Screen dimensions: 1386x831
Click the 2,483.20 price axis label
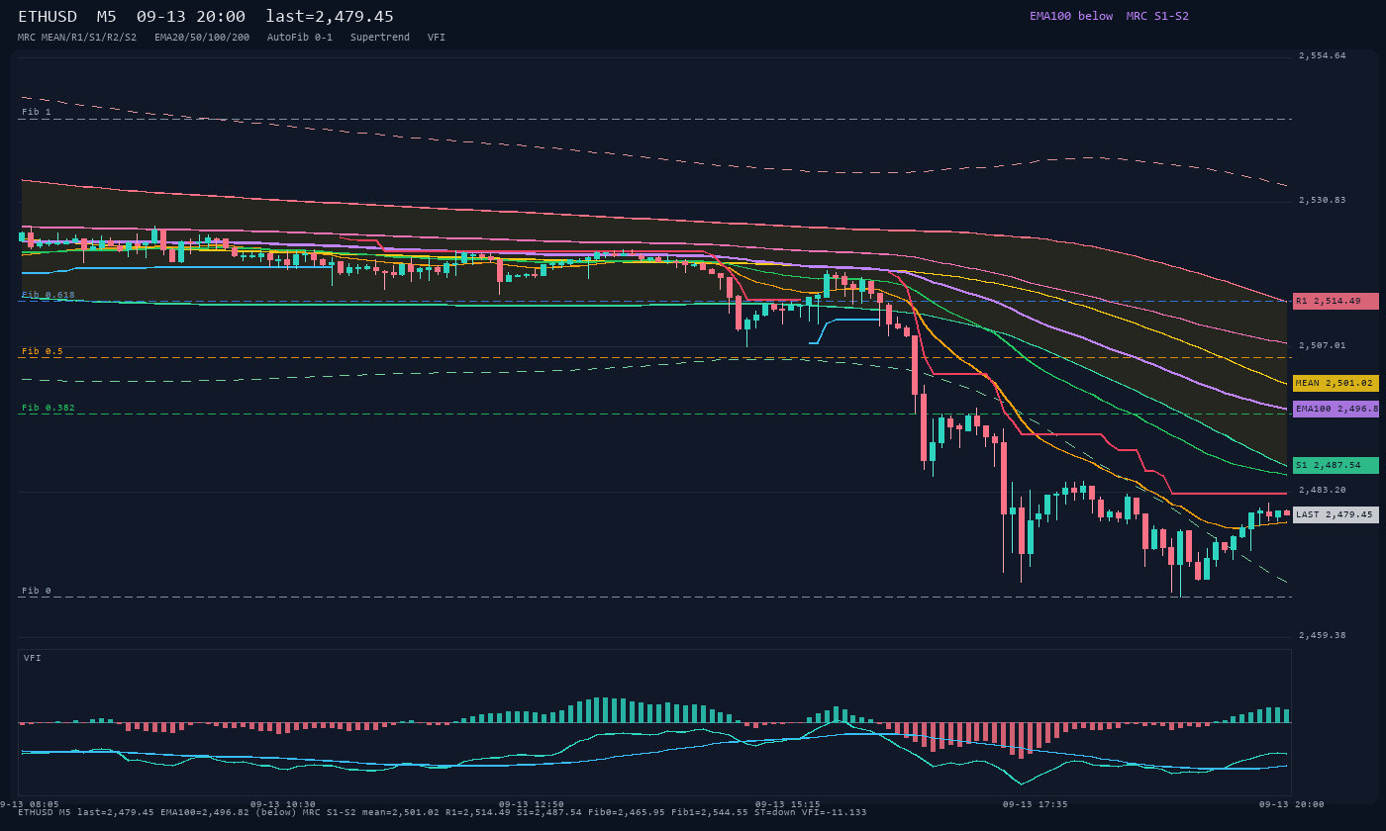coord(1323,490)
